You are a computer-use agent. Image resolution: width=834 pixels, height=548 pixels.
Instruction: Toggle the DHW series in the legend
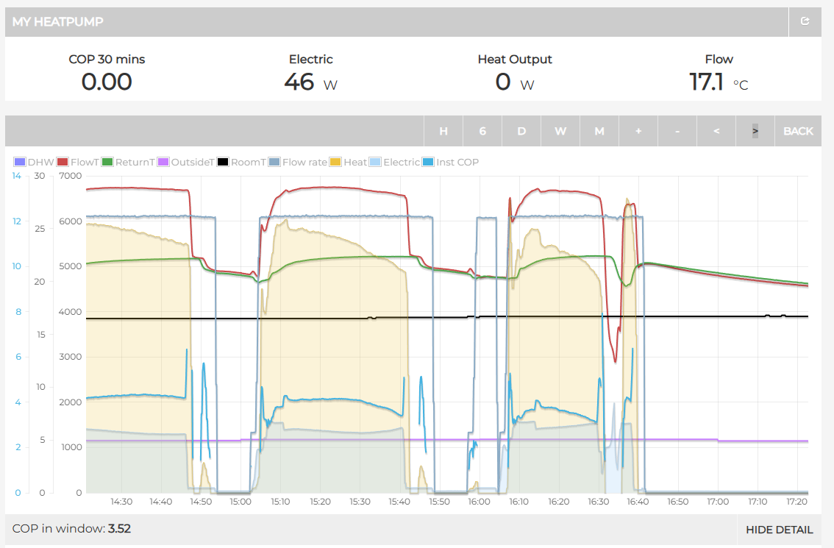pos(36,162)
